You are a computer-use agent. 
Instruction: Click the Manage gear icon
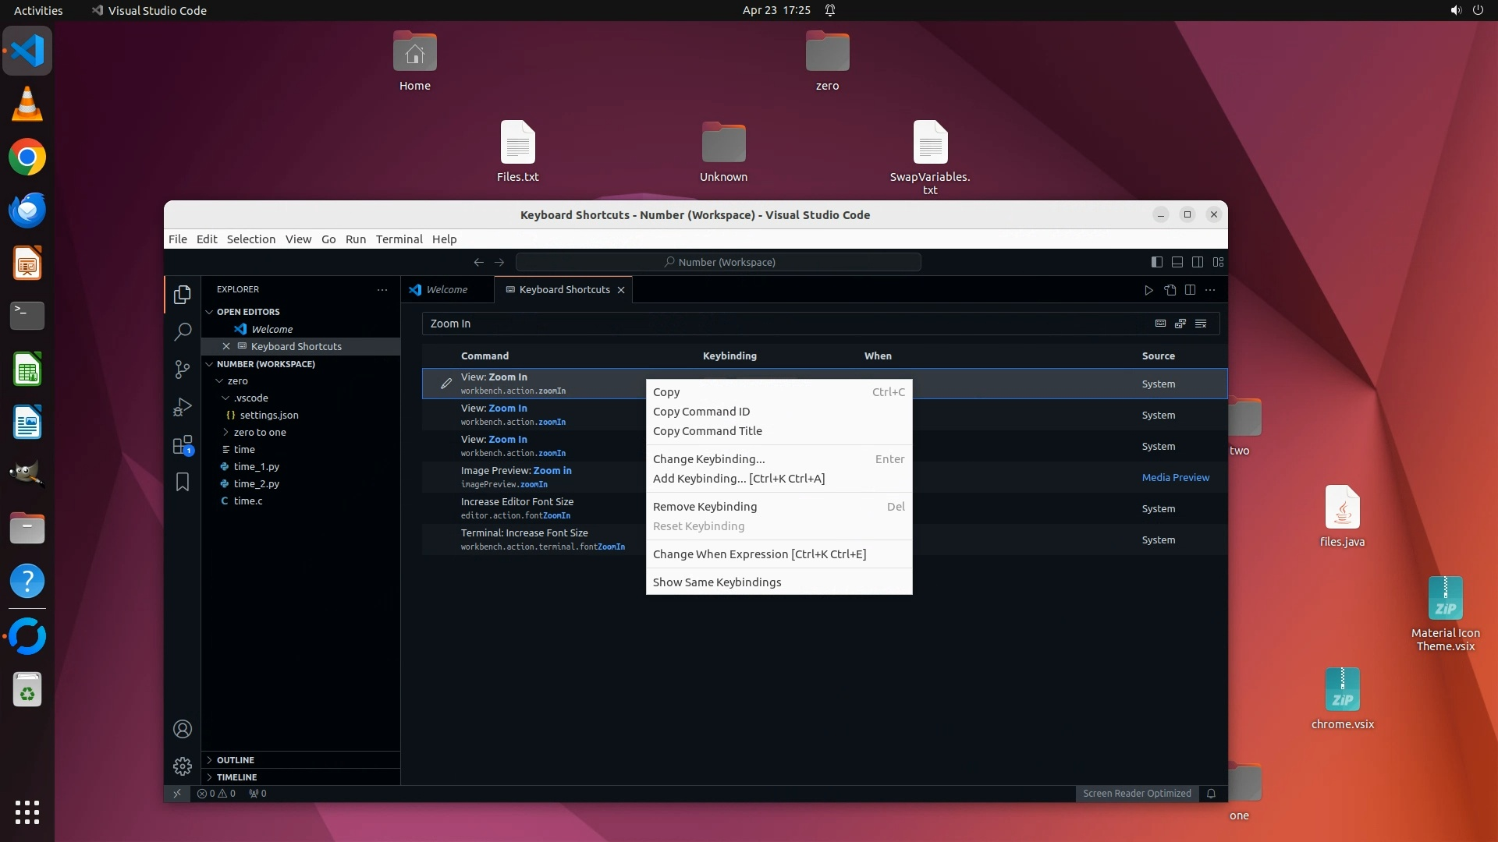pos(182,766)
